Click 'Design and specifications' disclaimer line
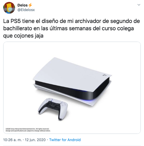Viewport: 144px width, 146px height. (x=28, y=131)
